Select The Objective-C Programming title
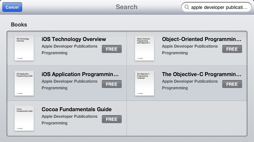Viewport: 254px width, 142px height. pos(202,74)
